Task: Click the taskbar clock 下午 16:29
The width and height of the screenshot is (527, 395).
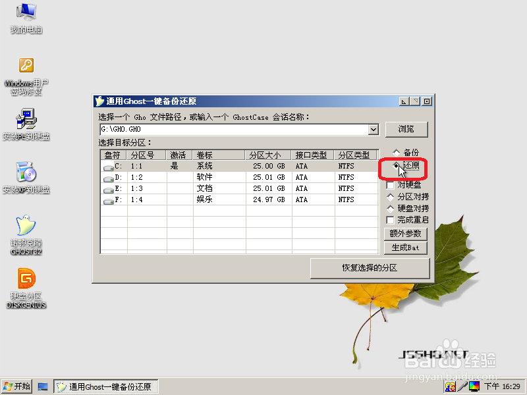Action: click(502, 386)
